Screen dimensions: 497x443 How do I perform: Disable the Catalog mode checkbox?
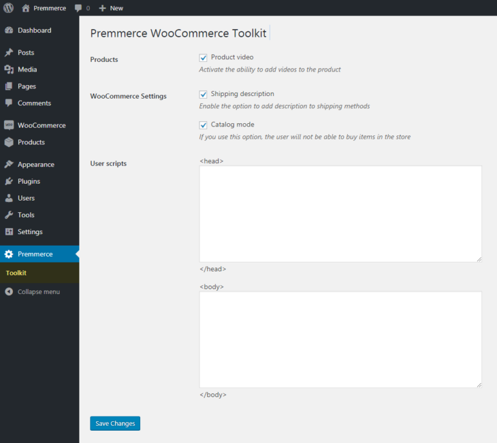tap(203, 125)
